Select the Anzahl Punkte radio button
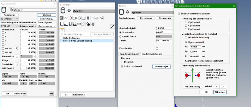Viewport: 251px width, 107px height. click(x=121, y=36)
